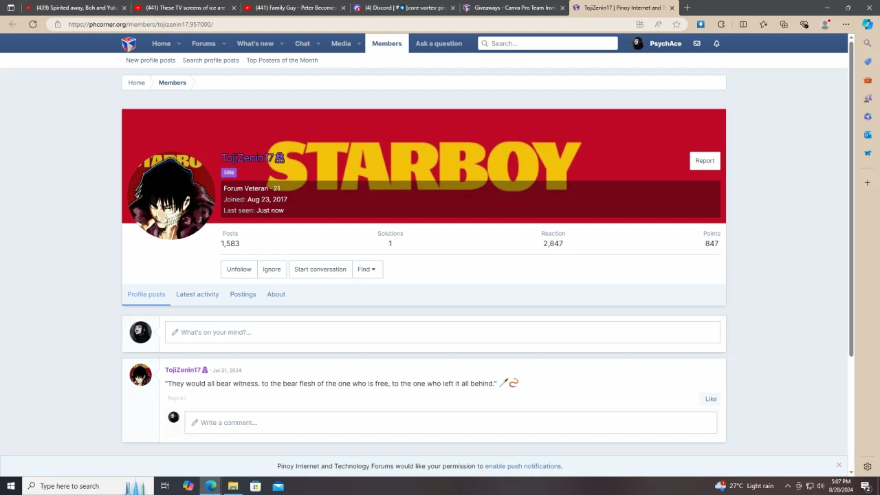Click the sidebar search icon
880x495 pixels.
868,43
